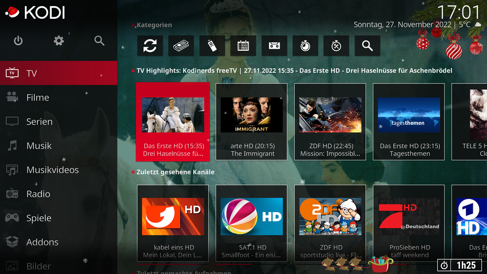Open Musikvideos in the sidebar
The height and width of the screenshot is (274, 487).
tap(59, 169)
